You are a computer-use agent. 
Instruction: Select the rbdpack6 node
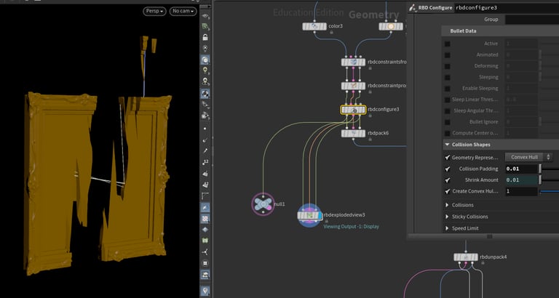click(353, 133)
